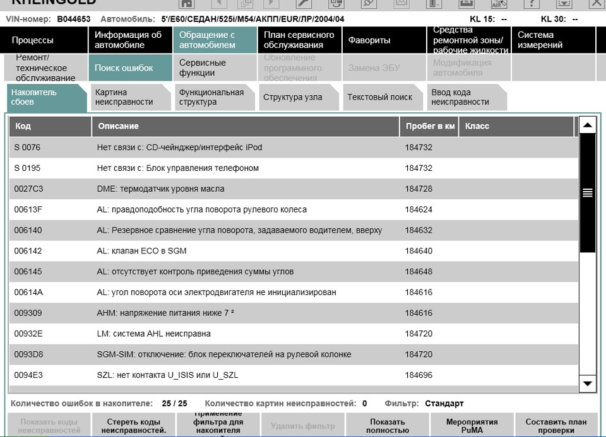Switch to Информация об автомобиле tab
This screenshot has width=606, height=437.
click(130, 40)
